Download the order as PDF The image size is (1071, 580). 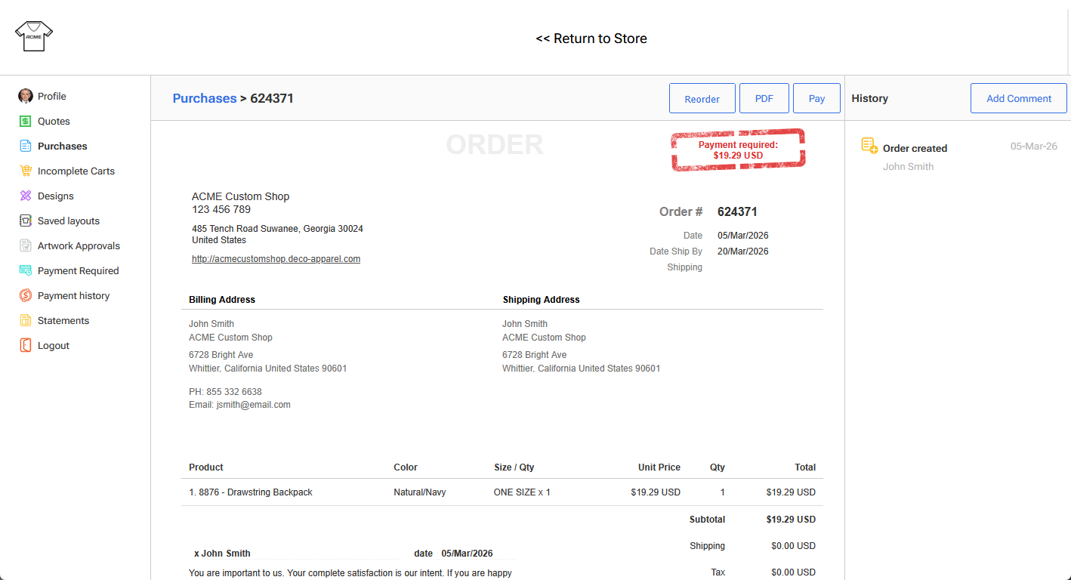point(764,98)
